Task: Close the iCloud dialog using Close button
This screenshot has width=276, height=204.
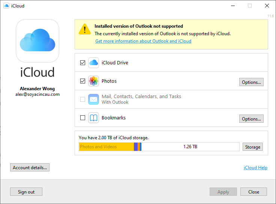Action: [253, 192]
